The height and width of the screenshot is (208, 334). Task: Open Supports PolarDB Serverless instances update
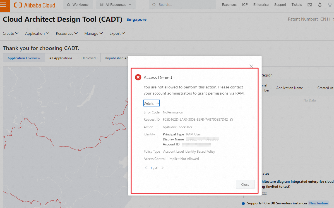[277, 203]
